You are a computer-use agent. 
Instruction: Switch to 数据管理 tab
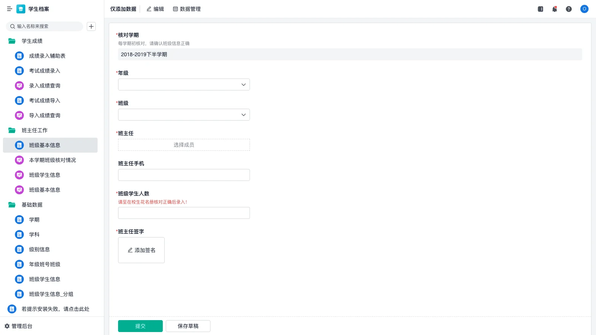coord(187,9)
